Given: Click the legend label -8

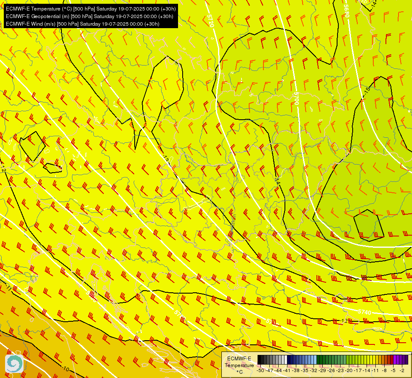Looking at the screenshot, I should tap(384, 371).
